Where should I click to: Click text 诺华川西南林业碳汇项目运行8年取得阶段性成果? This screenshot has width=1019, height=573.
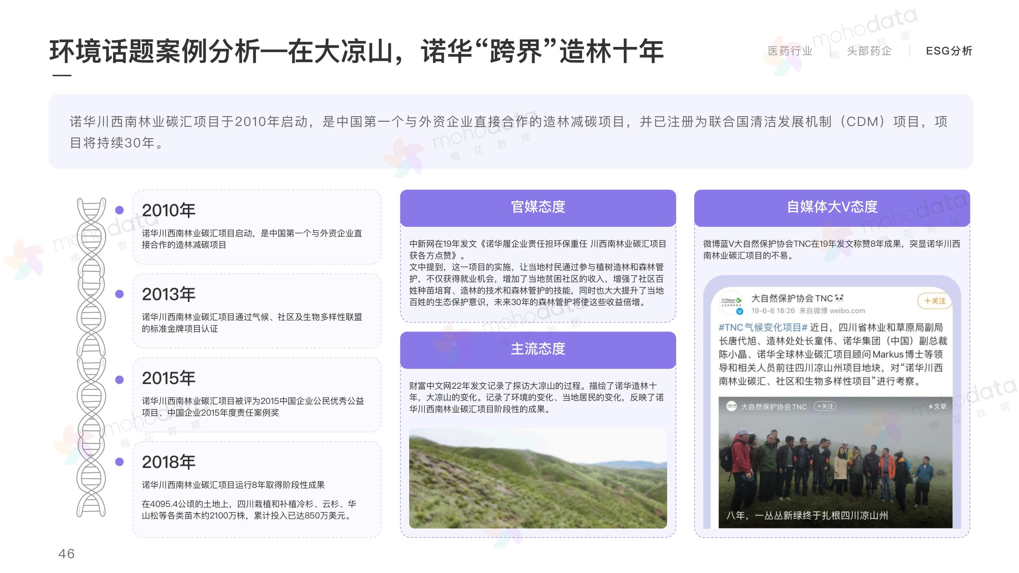[x=233, y=485]
